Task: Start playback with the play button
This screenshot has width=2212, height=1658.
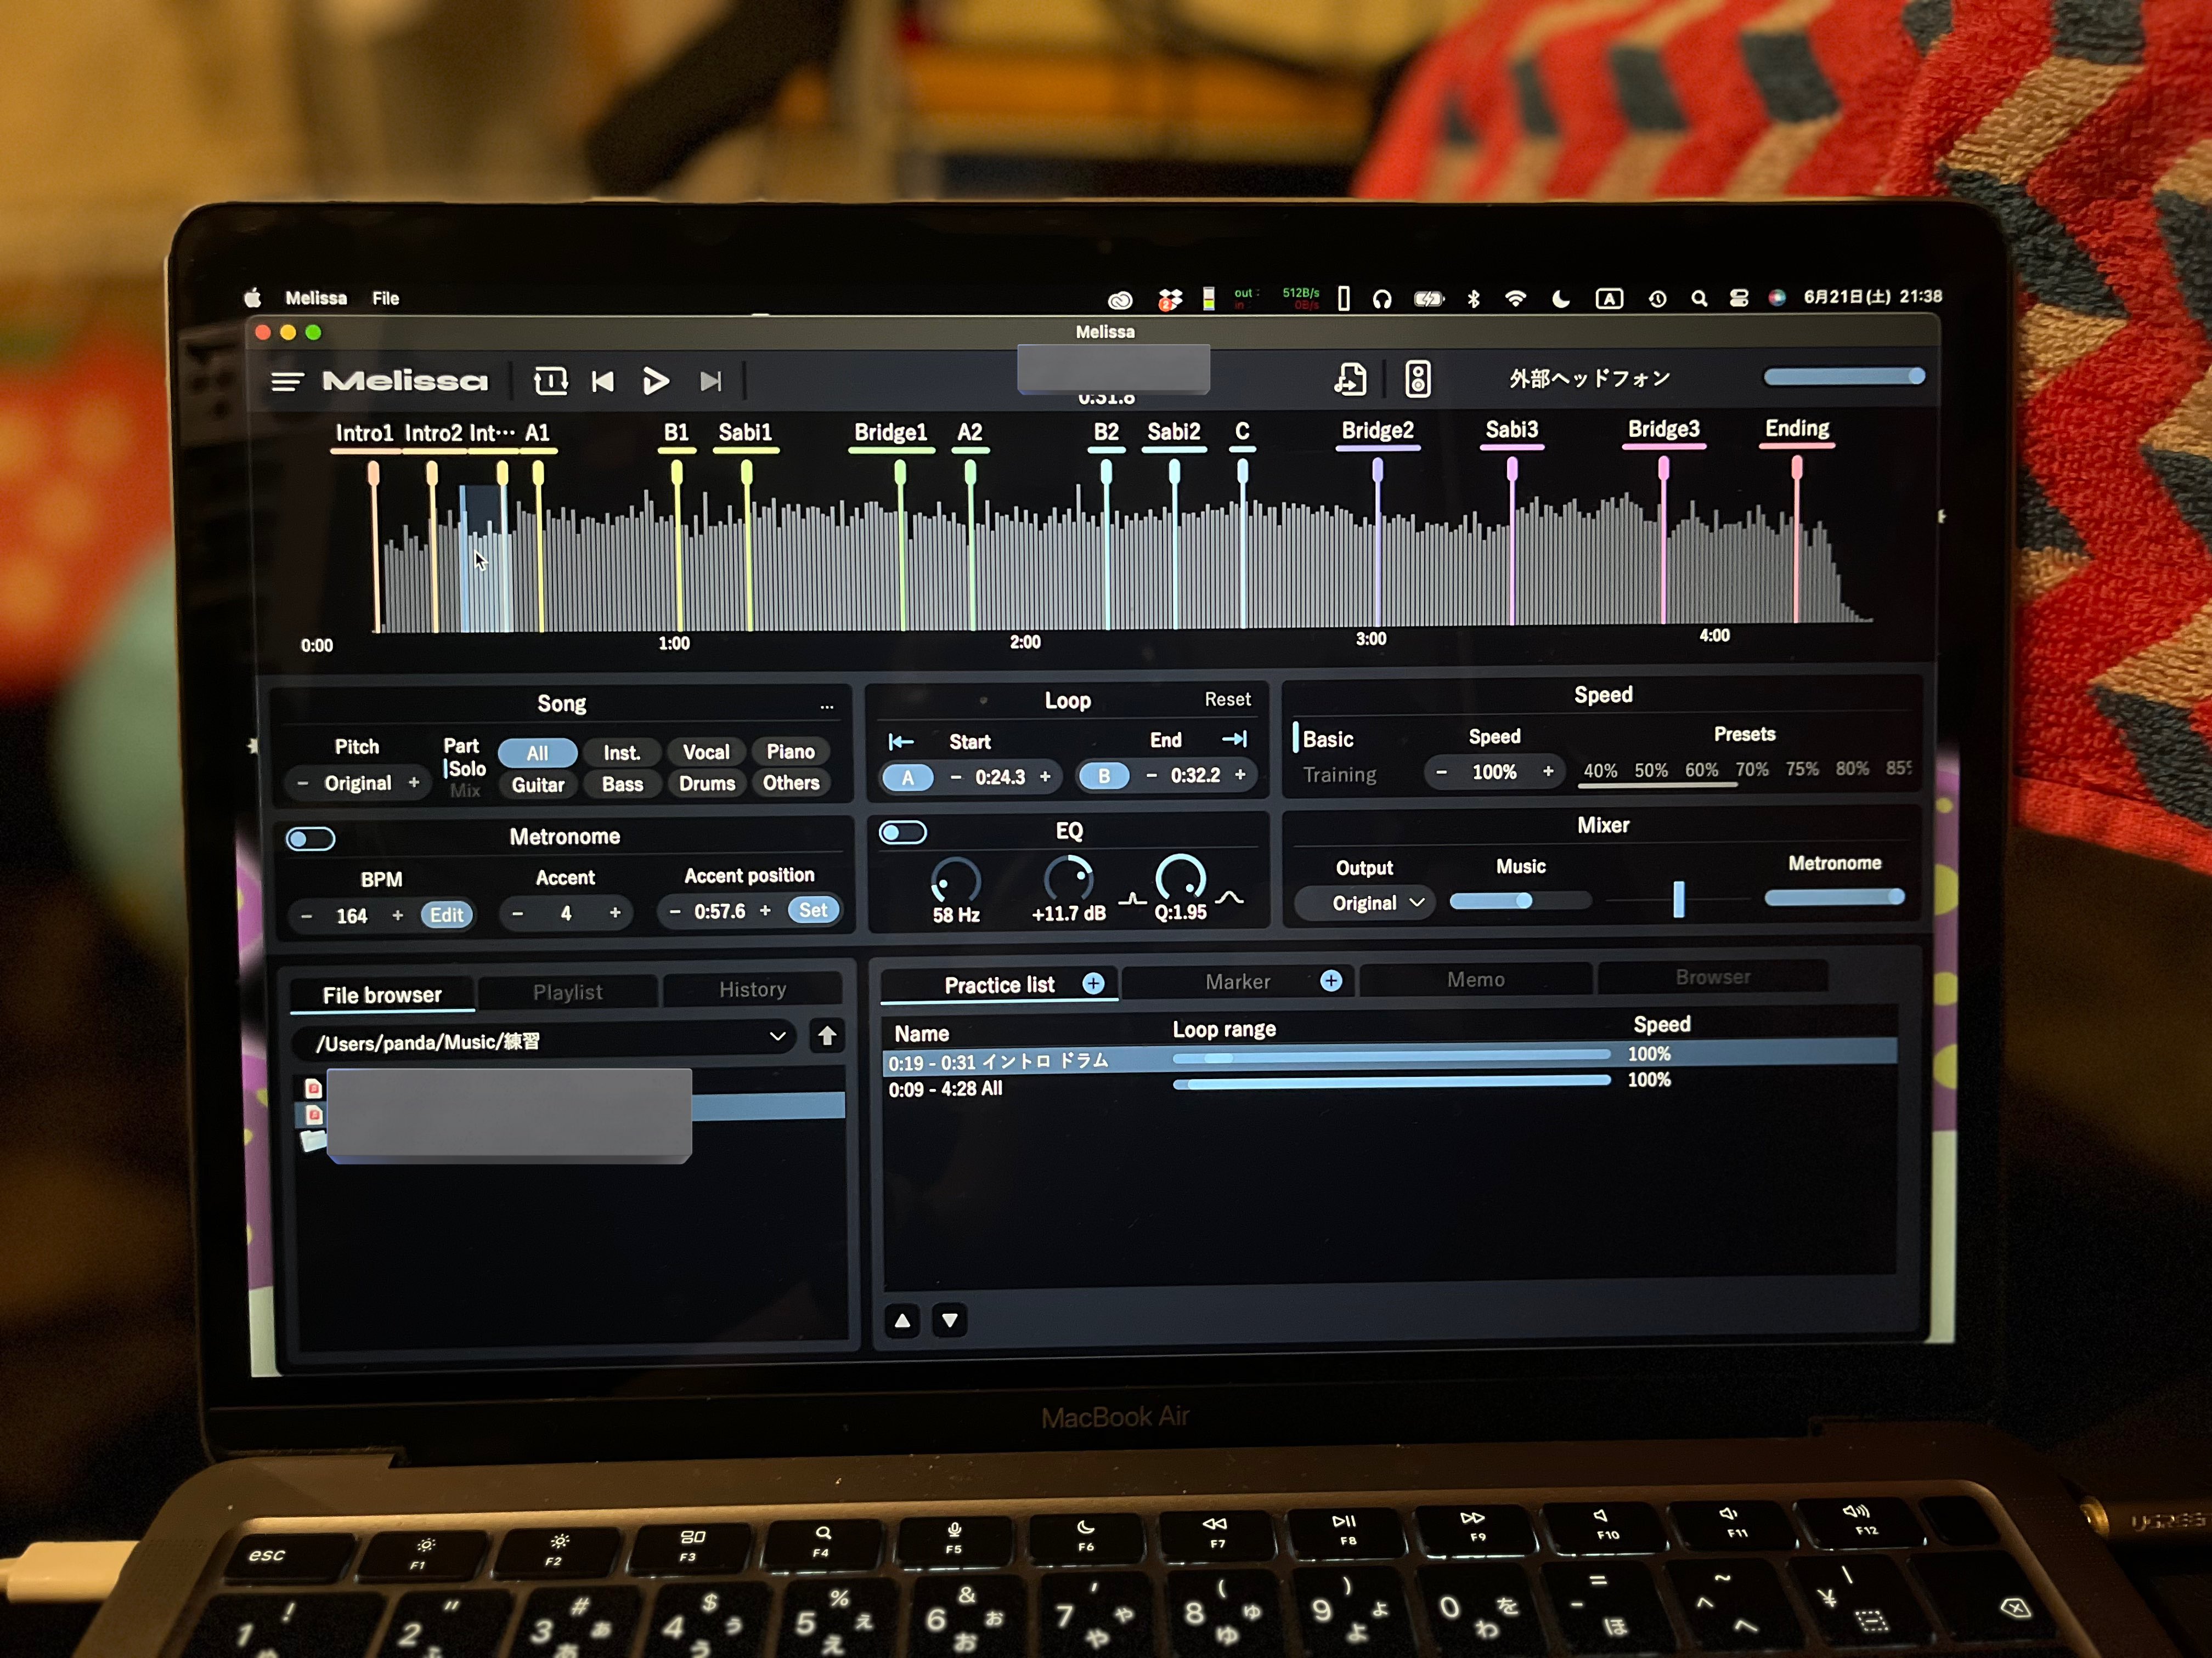Action: [x=656, y=381]
